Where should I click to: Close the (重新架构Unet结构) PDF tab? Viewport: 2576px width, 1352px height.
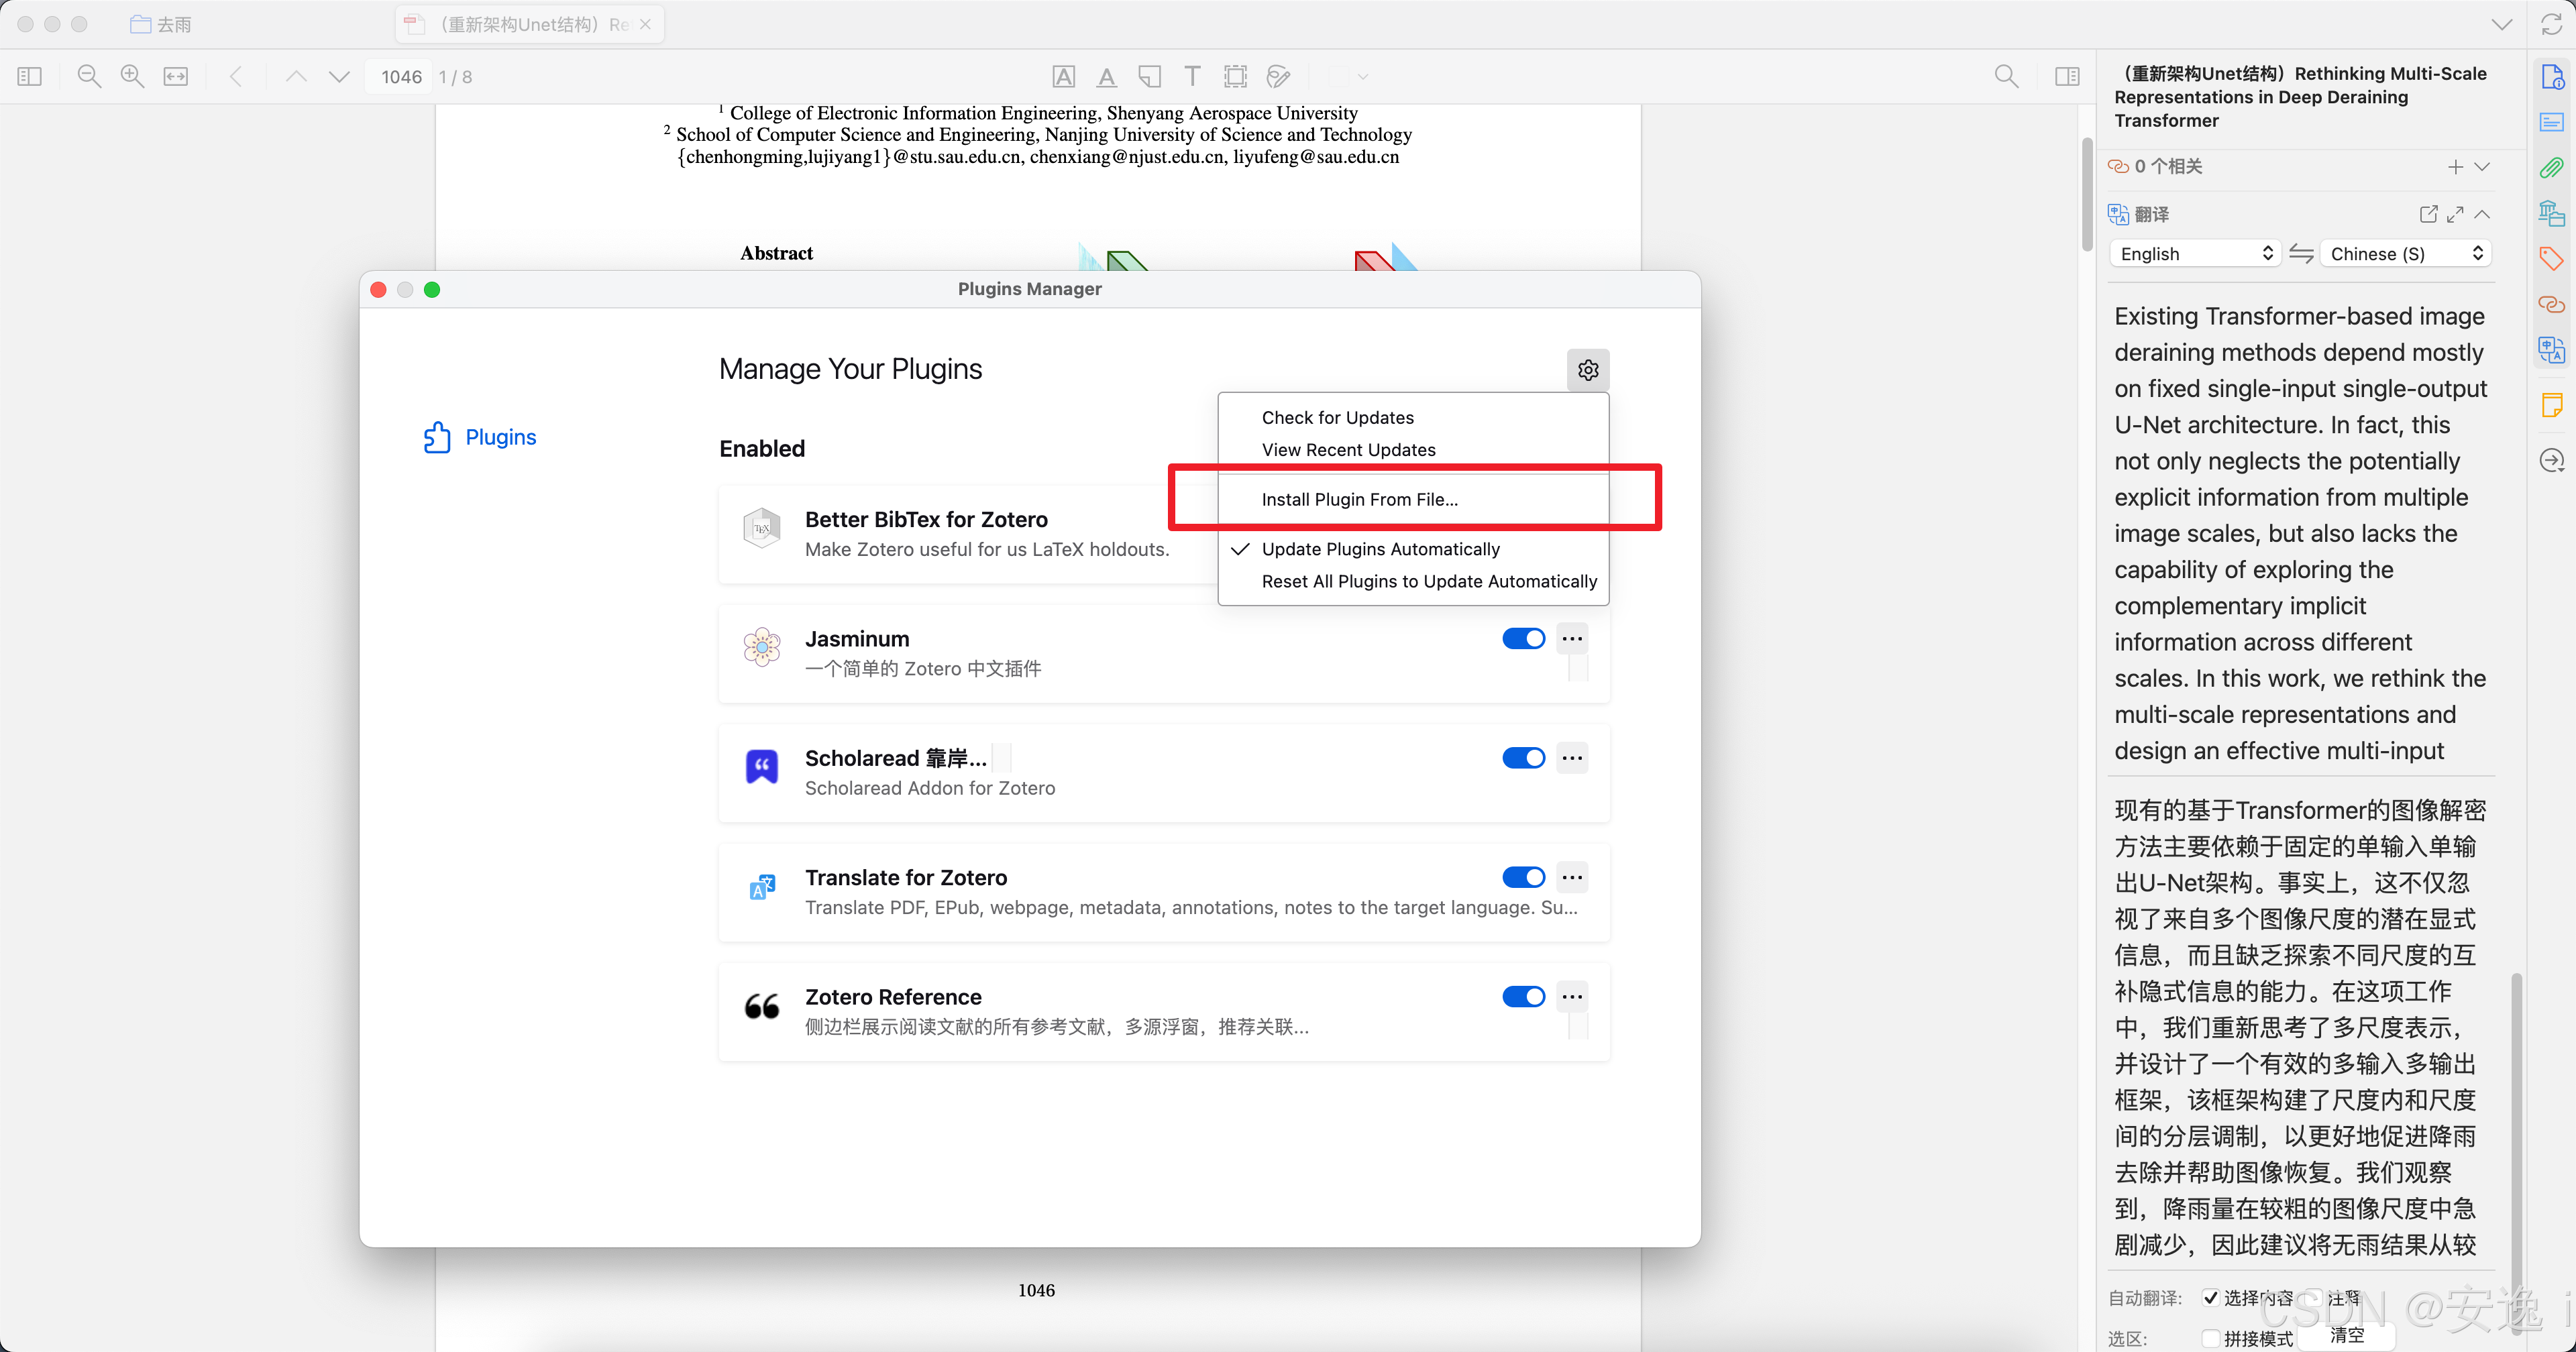[646, 25]
